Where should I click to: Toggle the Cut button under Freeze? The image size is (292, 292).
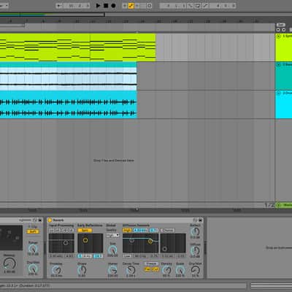click(x=155, y=269)
